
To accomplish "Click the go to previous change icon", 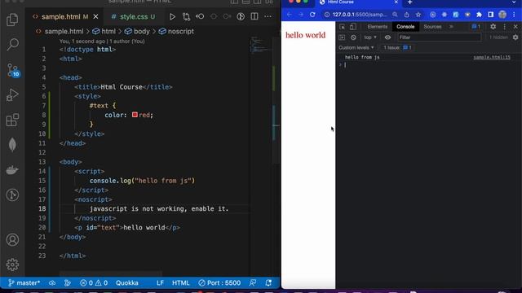I will tap(200, 16).
